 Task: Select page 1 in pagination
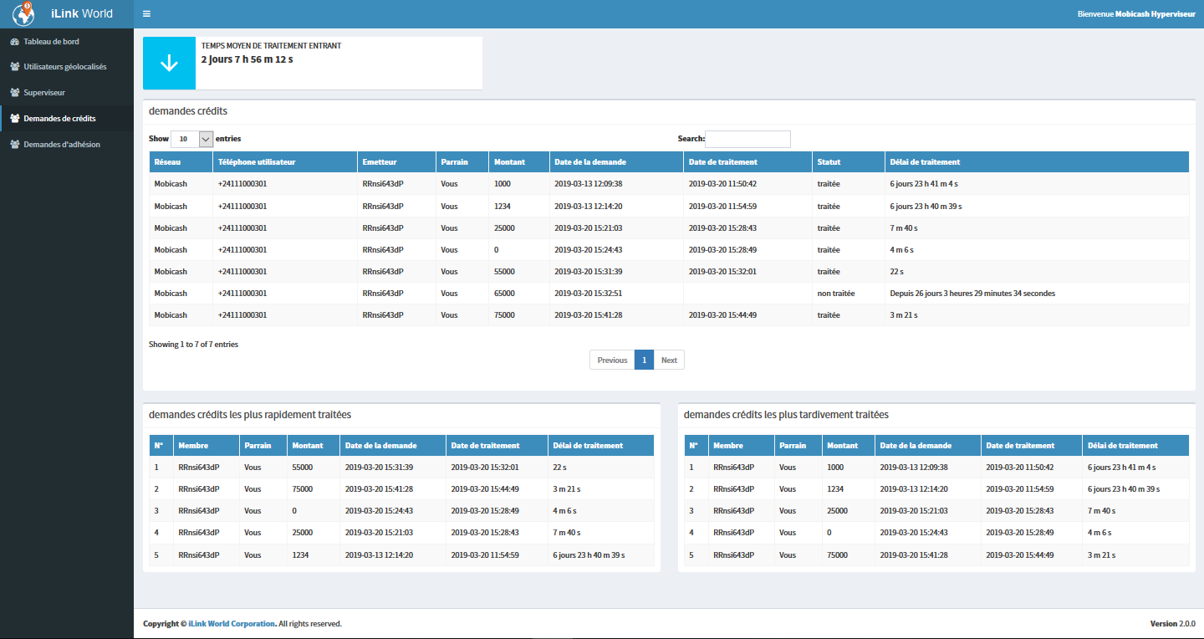[644, 360]
